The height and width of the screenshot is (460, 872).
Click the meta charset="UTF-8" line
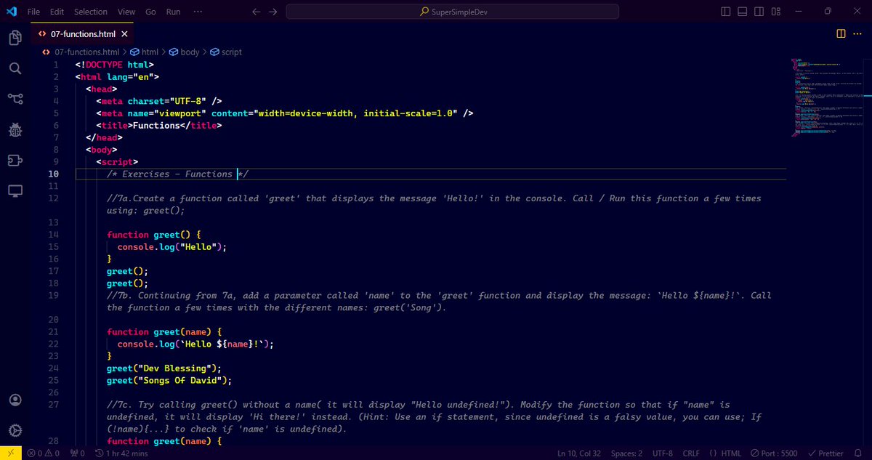pos(159,101)
